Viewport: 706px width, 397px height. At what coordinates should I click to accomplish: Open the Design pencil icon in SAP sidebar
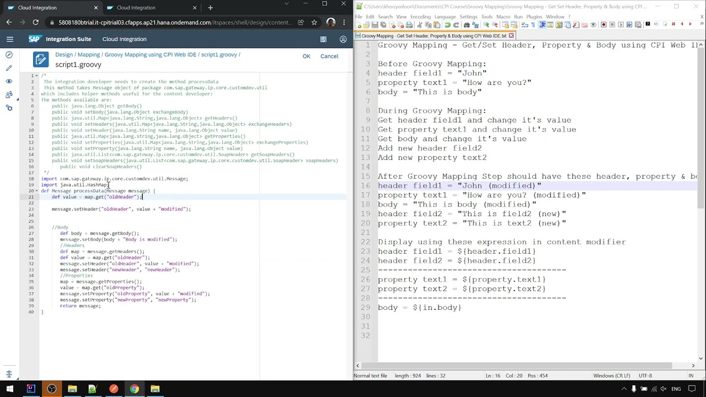tap(9, 68)
